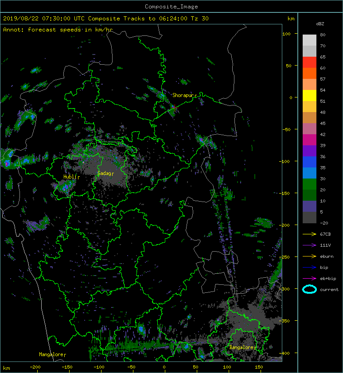Click the 67CB yellow arrow legend icon
The image size is (343, 373).
click(309, 234)
